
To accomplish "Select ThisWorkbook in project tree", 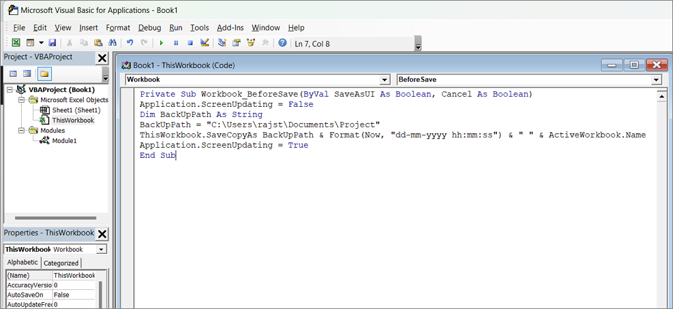I will [x=73, y=120].
